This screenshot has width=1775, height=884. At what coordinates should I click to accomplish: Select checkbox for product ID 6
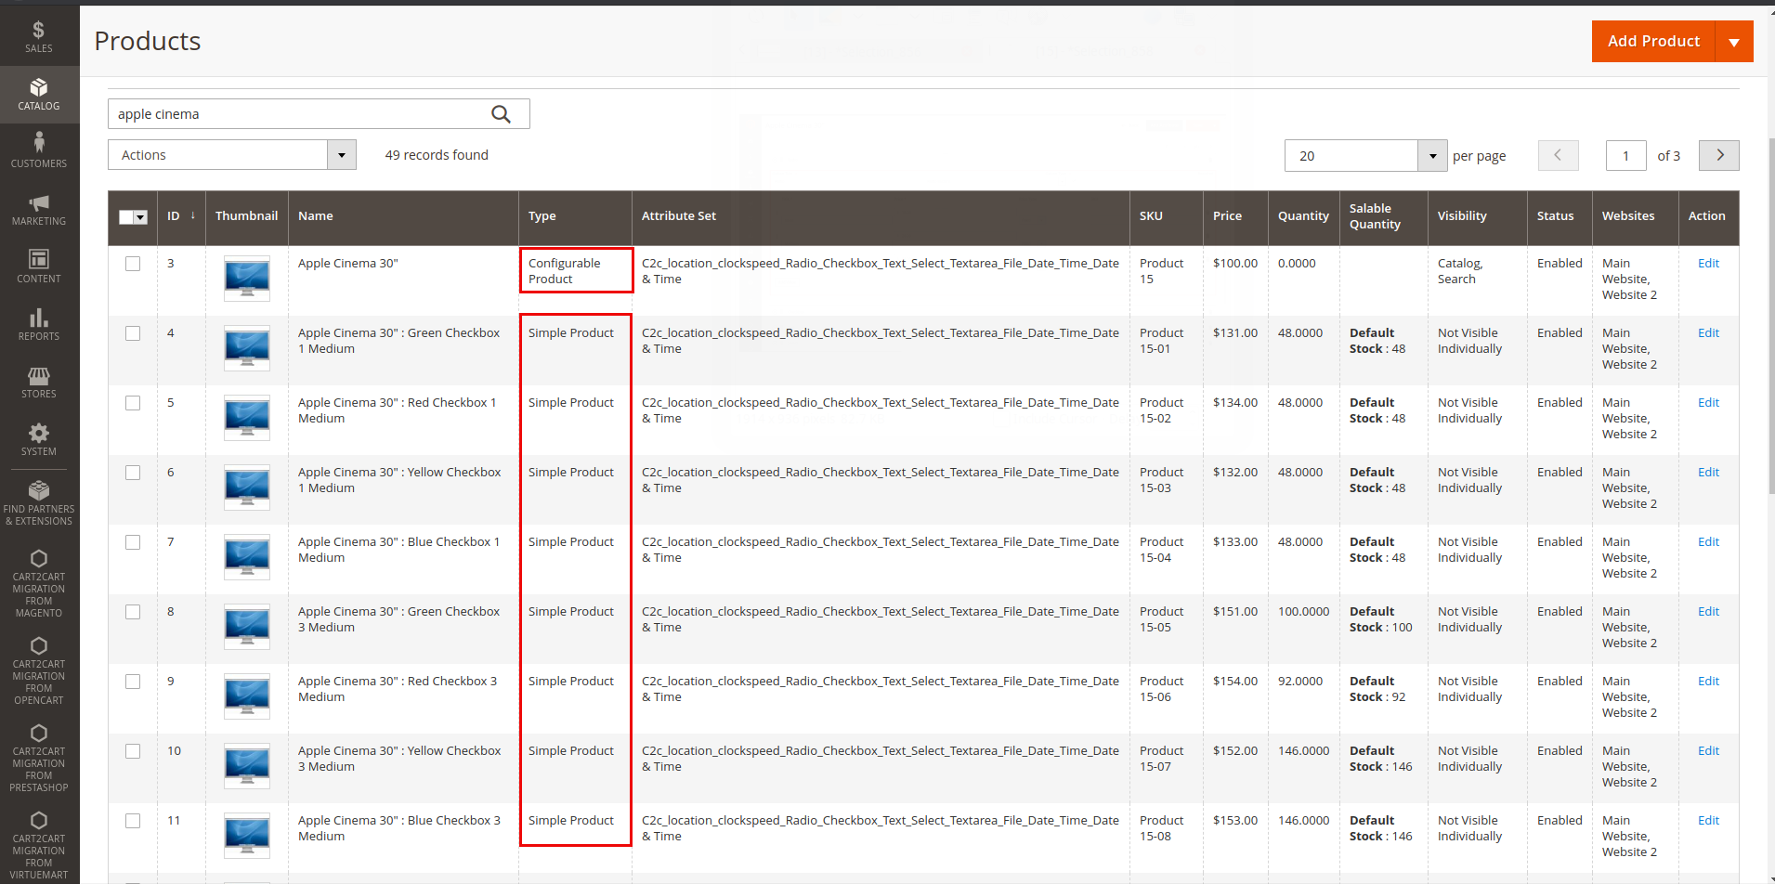point(133,473)
